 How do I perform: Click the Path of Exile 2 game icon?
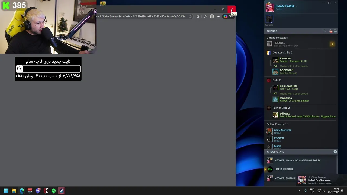pos(269,108)
